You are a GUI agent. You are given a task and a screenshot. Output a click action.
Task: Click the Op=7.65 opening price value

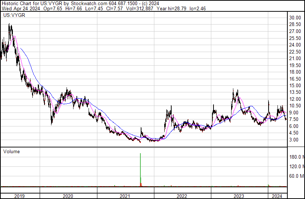(53, 8)
